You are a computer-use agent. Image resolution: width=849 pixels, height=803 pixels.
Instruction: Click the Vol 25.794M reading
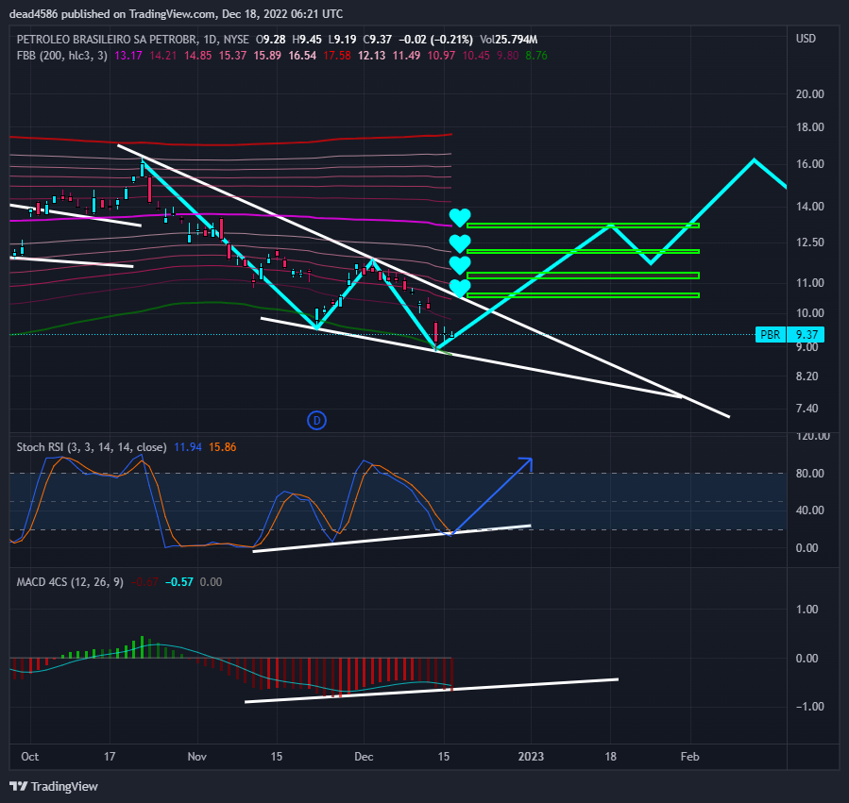[508, 40]
